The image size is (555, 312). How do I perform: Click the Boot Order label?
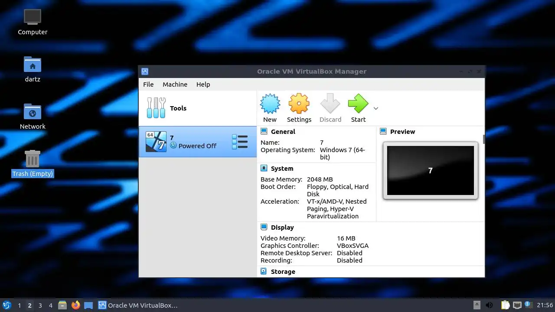pos(278,187)
